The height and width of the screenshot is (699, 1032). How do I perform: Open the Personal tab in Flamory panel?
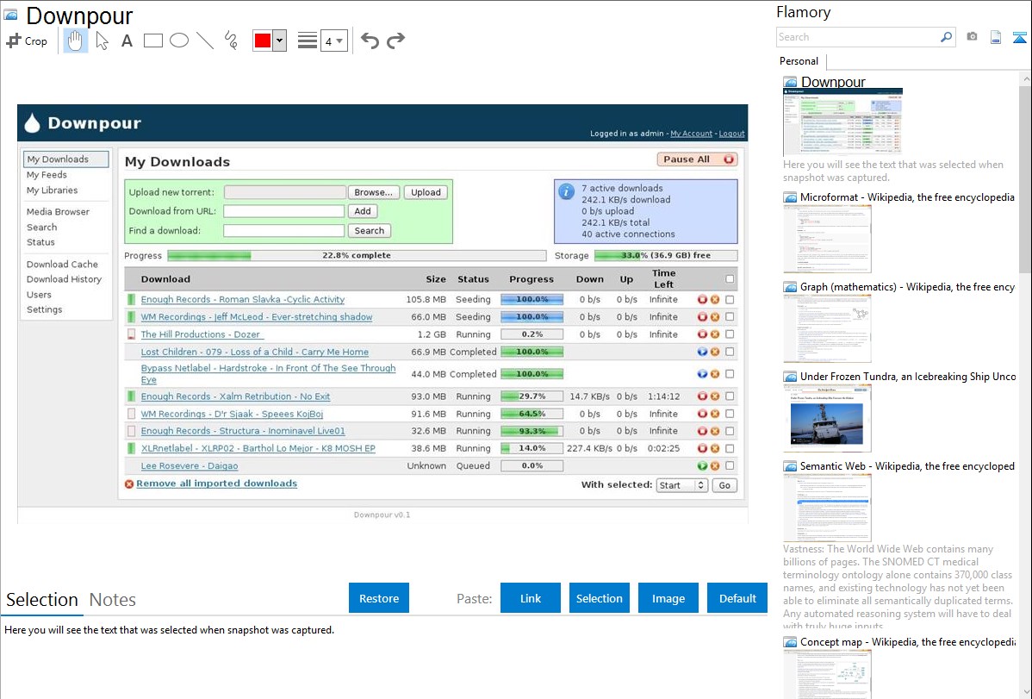point(799,61)
